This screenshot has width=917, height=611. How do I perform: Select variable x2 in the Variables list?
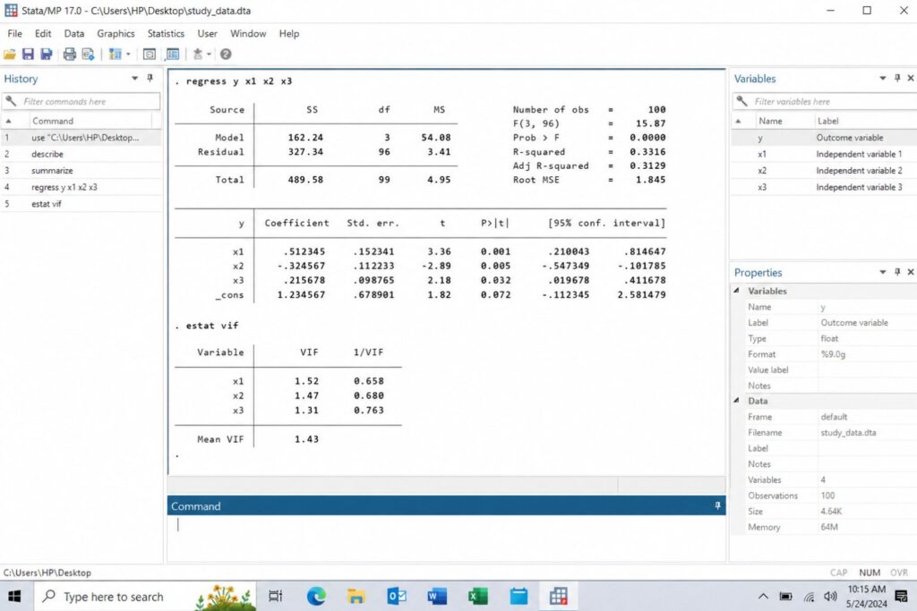click(824, 171)
